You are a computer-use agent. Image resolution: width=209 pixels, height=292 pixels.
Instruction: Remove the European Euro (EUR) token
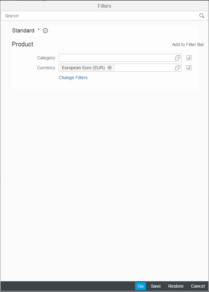coord(109,68)
